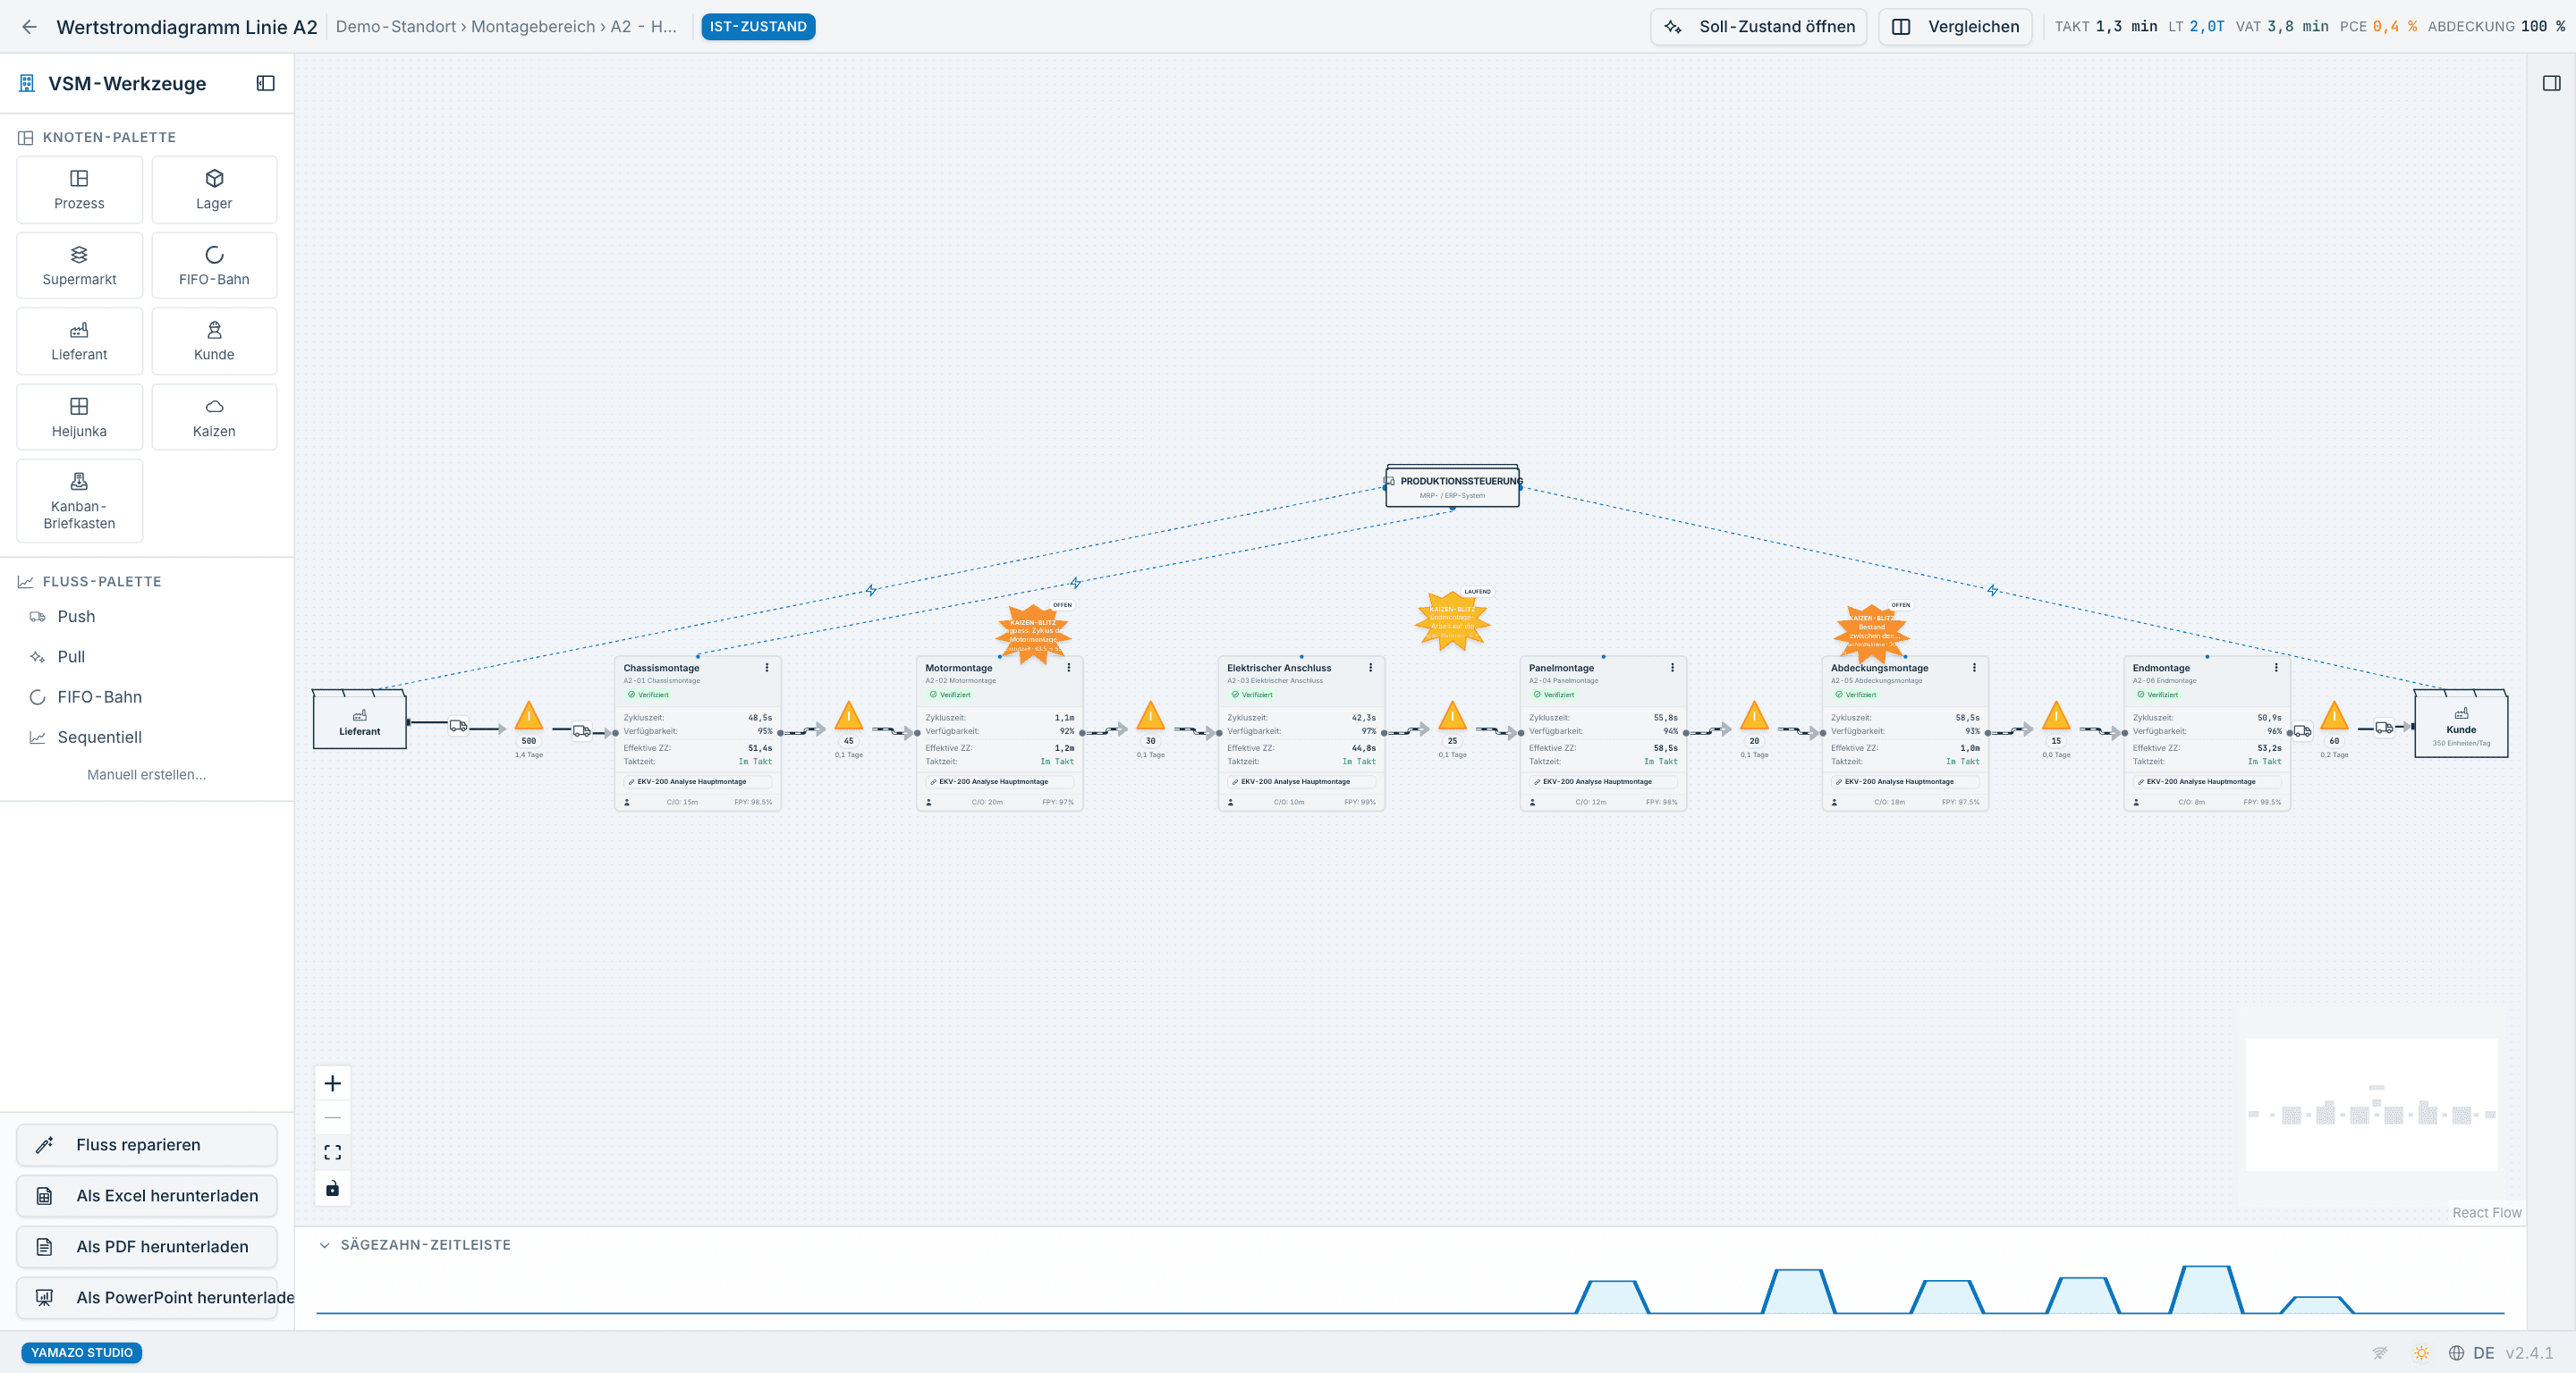Open the Soll-Zustand view

pyautogui.click(x=1758, y=27)
